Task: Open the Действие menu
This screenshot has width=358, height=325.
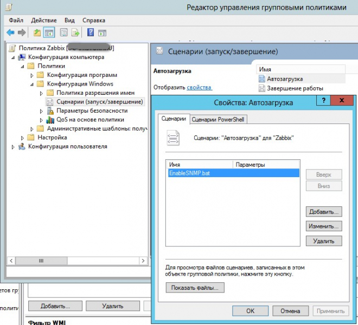Action: click(x=43, y=20)
